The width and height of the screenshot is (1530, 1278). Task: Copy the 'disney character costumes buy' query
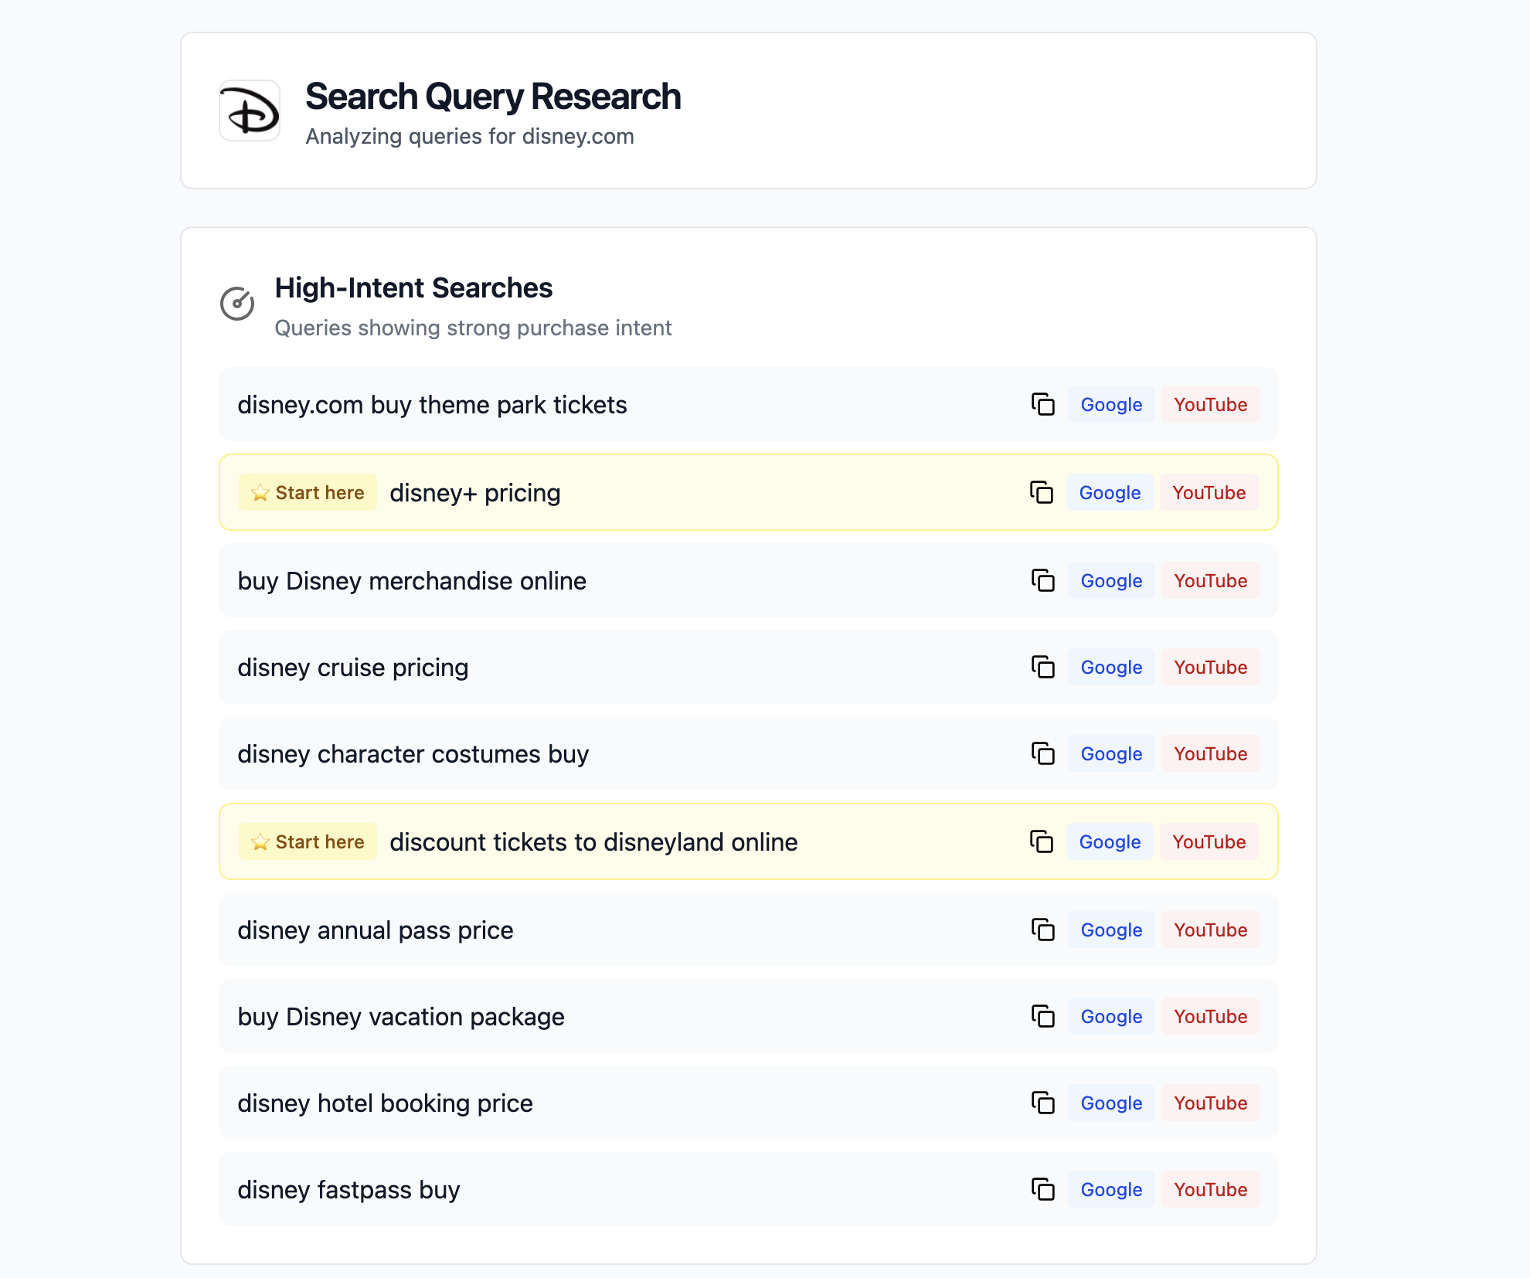[1042, 753]
